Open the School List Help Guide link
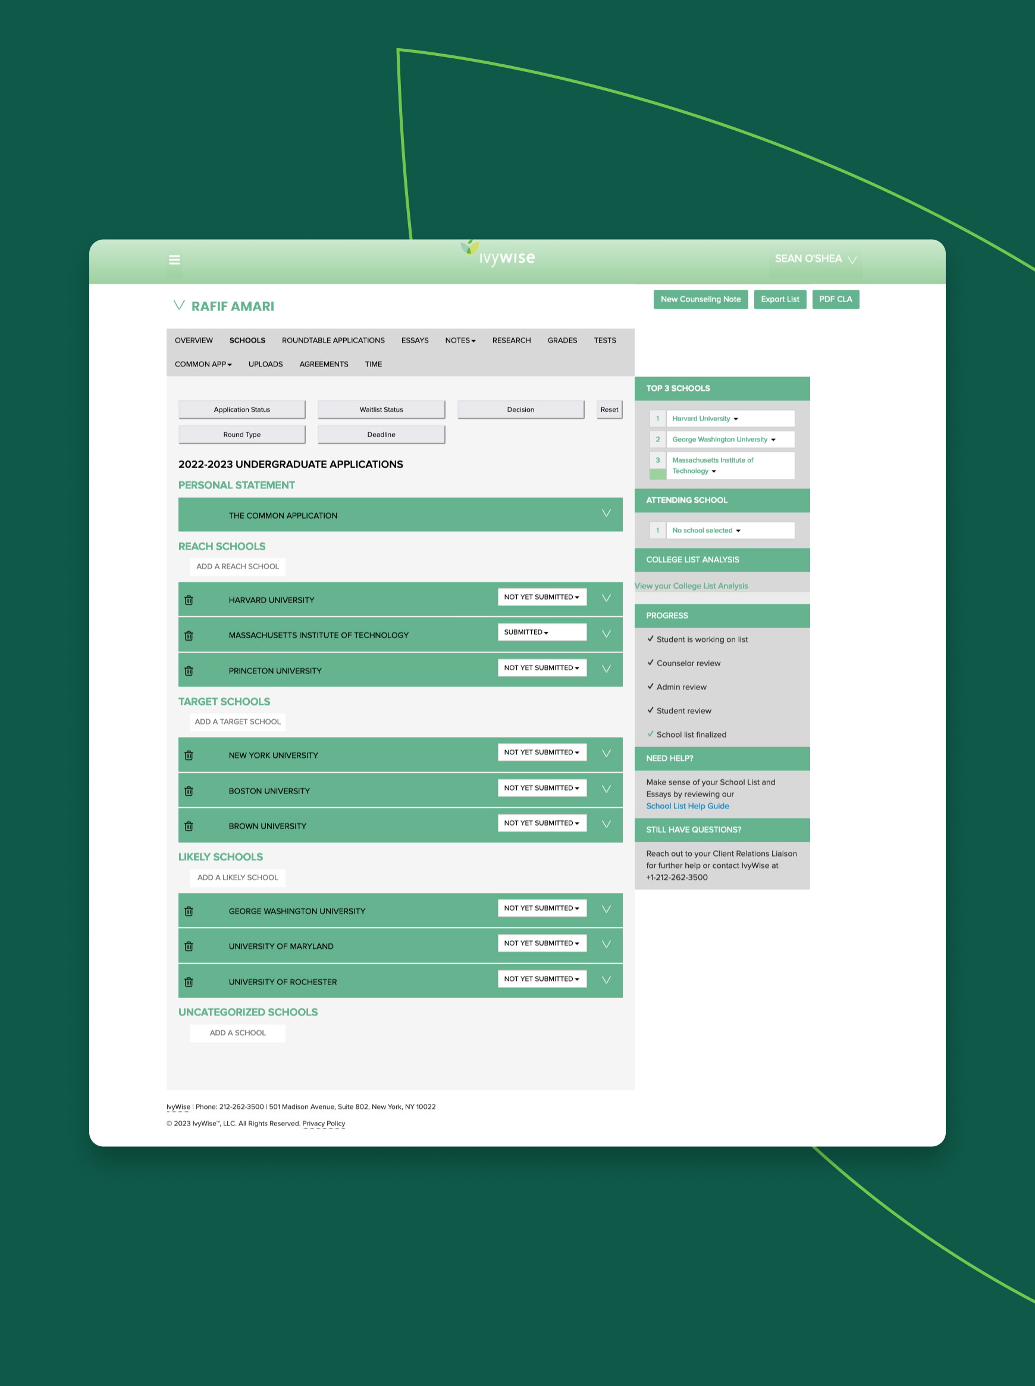The height and width of the screenshot is (1386, 1035). coord(687,806)
